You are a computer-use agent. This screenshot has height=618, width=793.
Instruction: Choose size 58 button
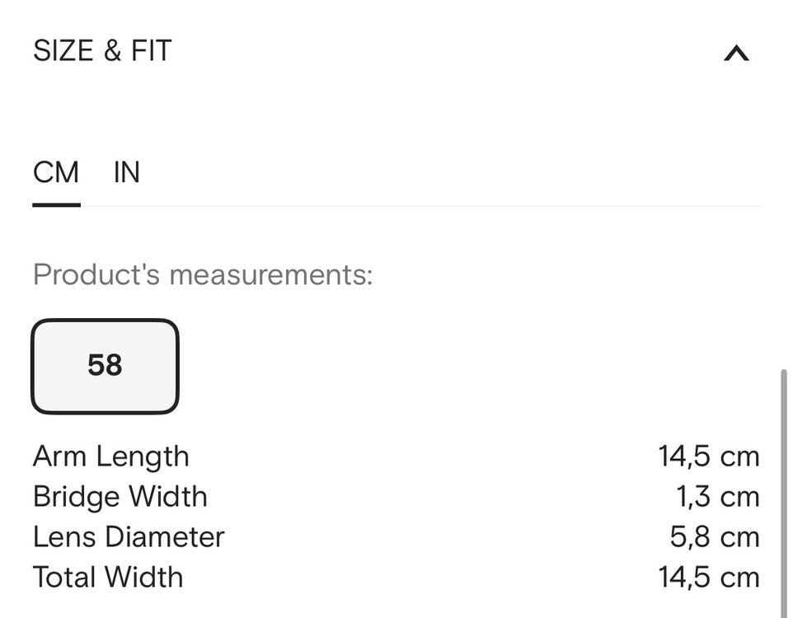click(106, 366)
